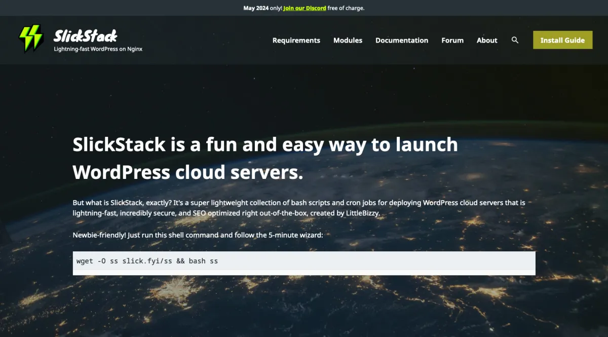The width and height of the screenshot is (608, 337).
Task: Click the text "May 2024" in the top banner
Action: pyautogui.click(x=257, y=8)
